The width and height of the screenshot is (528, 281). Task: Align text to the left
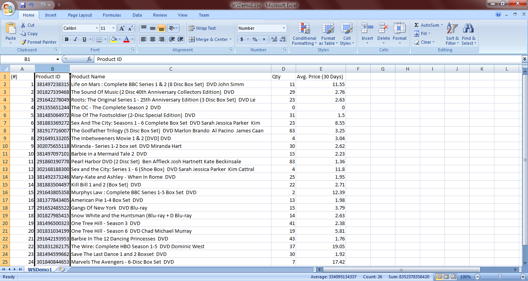point(143,39)
